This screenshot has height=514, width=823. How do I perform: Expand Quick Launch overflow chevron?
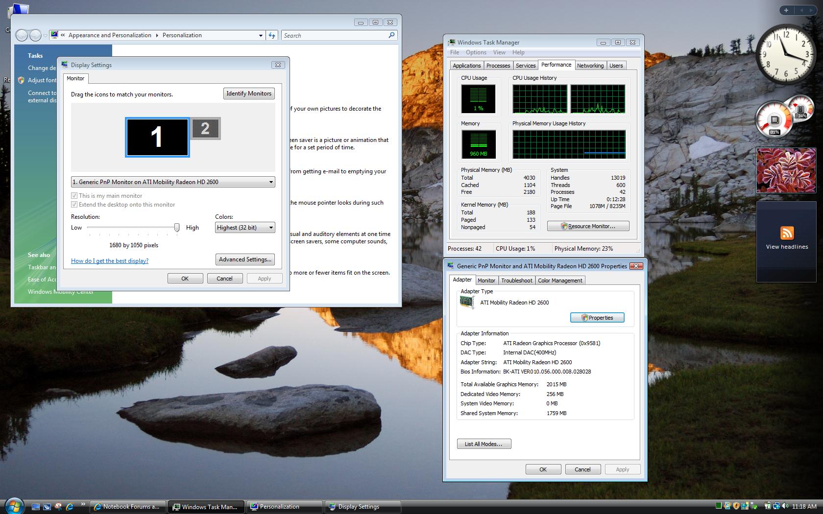(83, 504)
